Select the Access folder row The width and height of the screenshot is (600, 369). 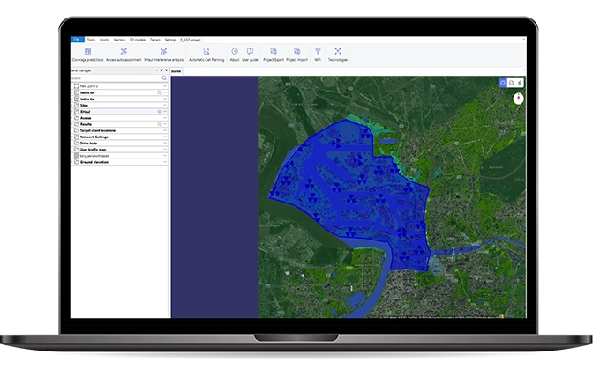tap(119, 118)
